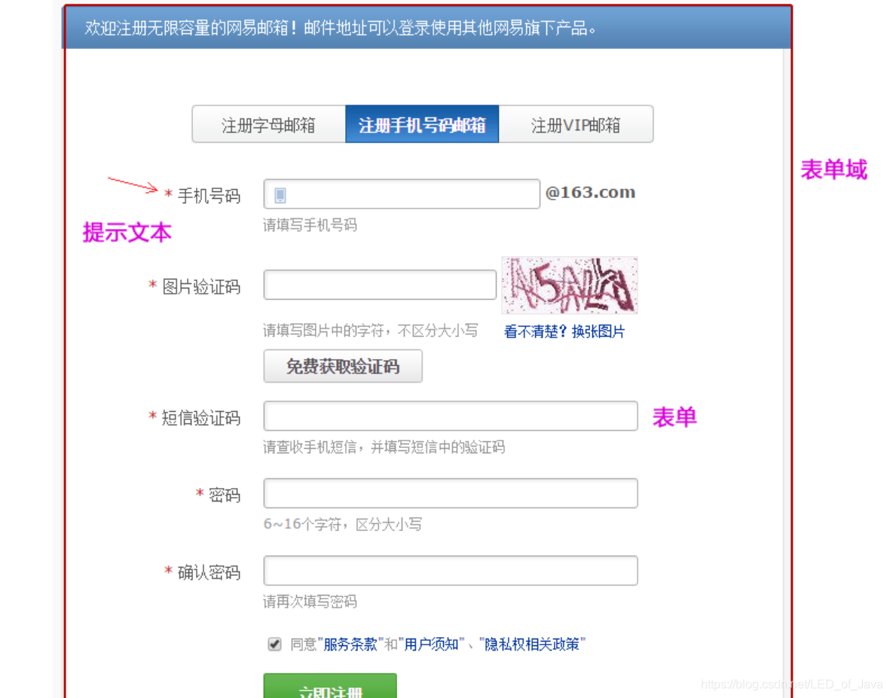Screen dimensions: 890x698
Task: Click the 看不清楚？换张图片 link
Action: [x=564, y=332]
